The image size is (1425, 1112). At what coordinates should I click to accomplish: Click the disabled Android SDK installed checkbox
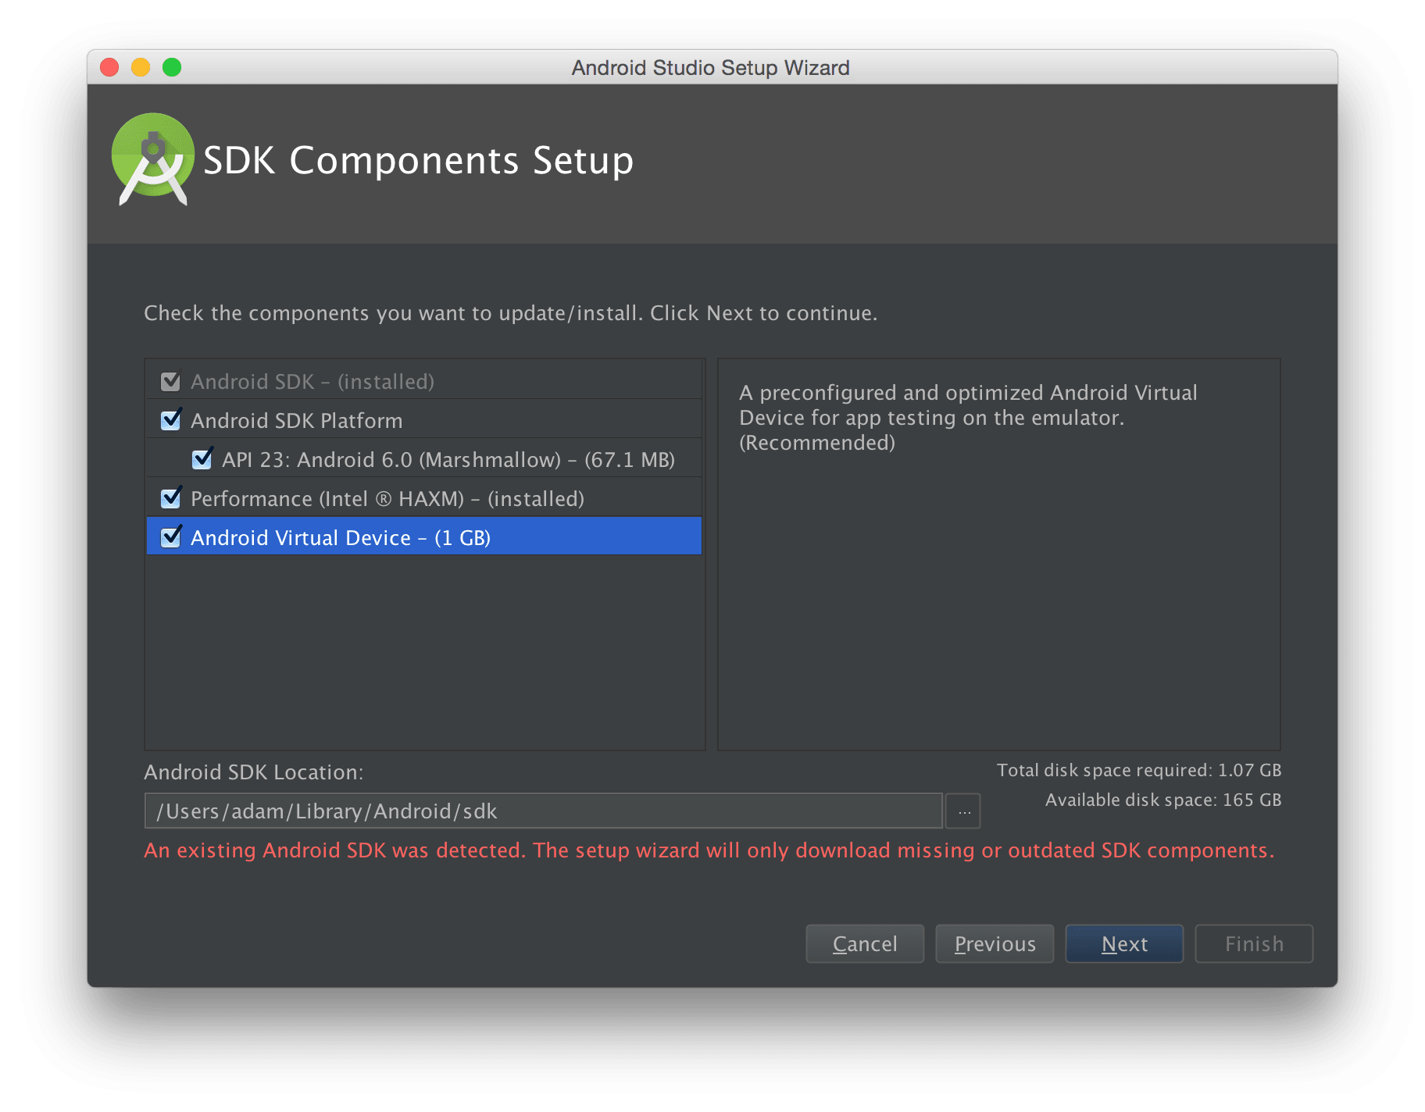[170, 381]
